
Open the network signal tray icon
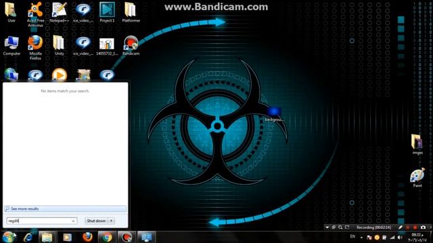click(392, 237)
